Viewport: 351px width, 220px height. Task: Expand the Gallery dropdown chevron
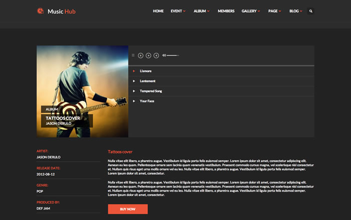pos(259,11)
